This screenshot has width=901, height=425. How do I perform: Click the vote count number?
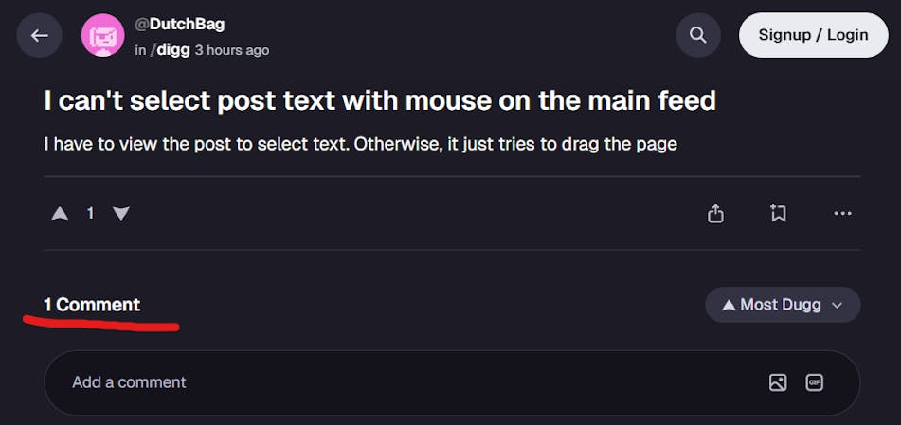90,214
